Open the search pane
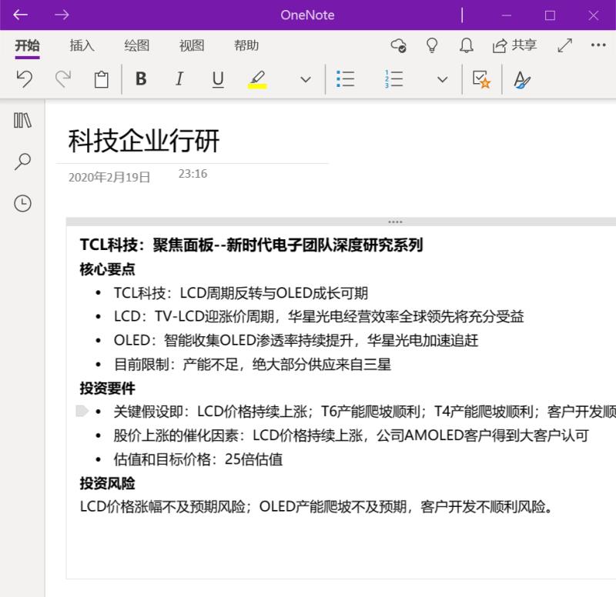The height and width of the screenshot is (597, 616). point(23,162)
